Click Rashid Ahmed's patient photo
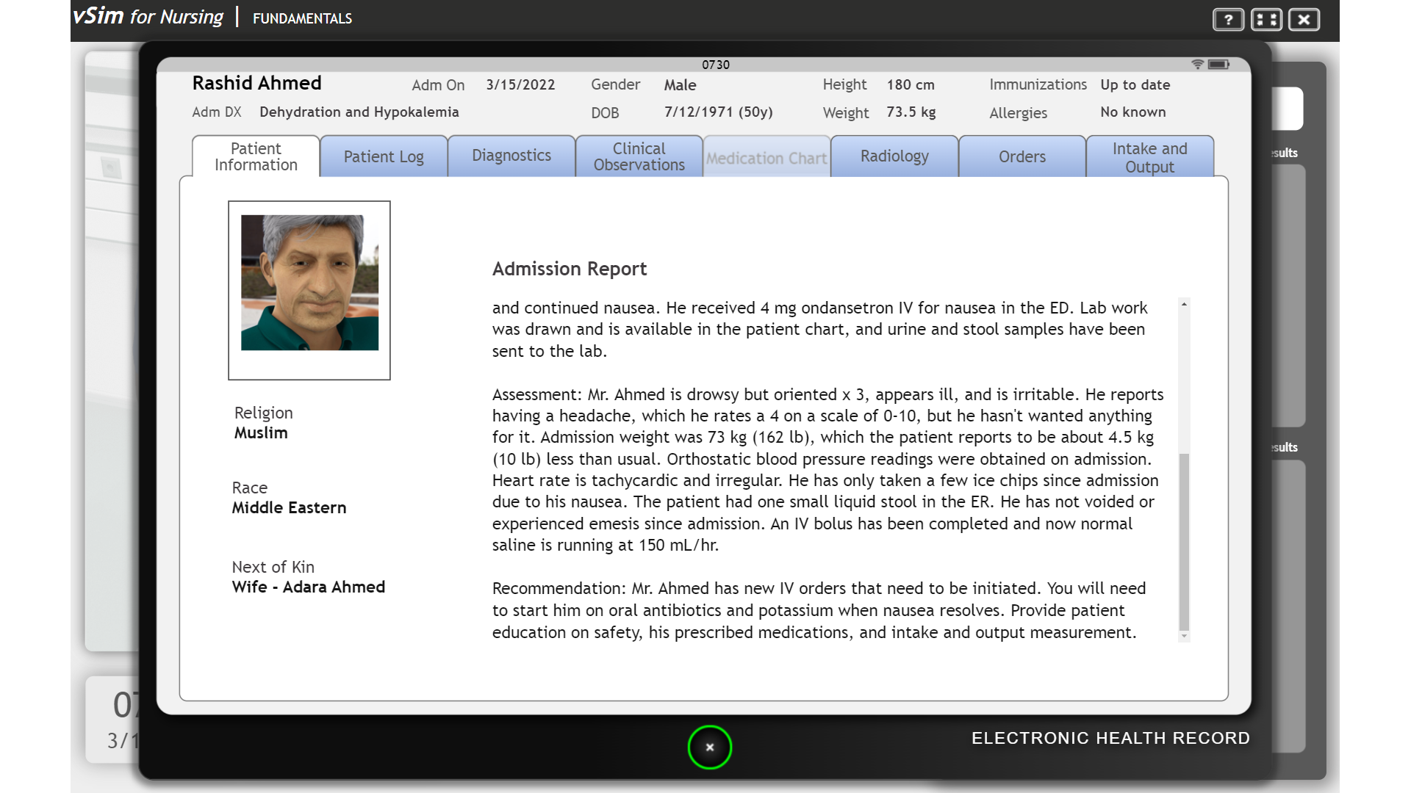1411x793 pixels. point(309,283)
